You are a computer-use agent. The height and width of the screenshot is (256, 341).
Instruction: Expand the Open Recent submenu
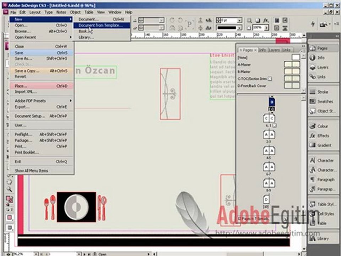pyautogui.click(x=41, y=37)
